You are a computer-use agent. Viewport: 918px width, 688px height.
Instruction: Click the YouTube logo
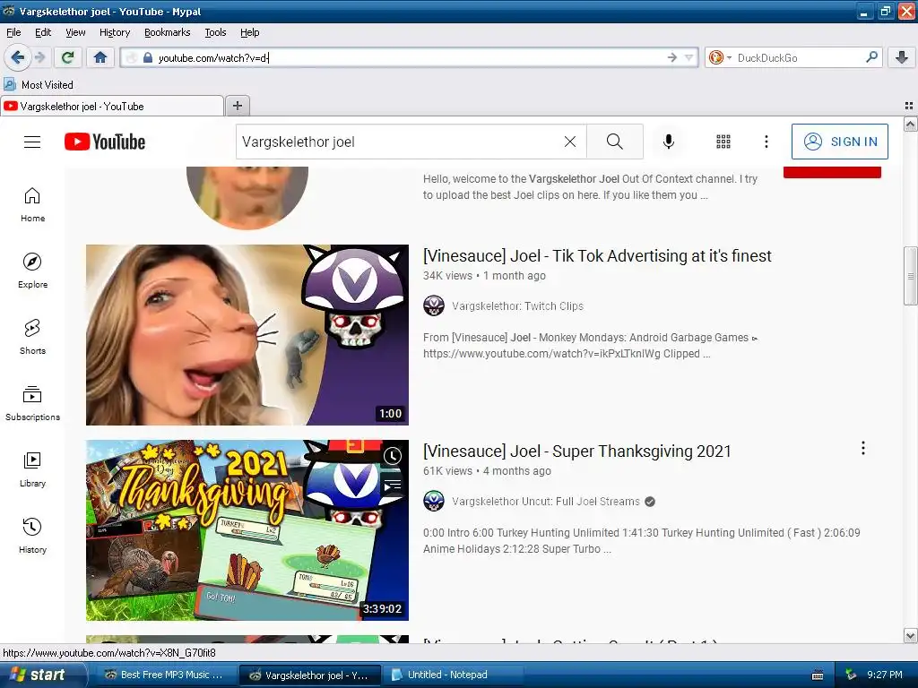click(105, 142)
